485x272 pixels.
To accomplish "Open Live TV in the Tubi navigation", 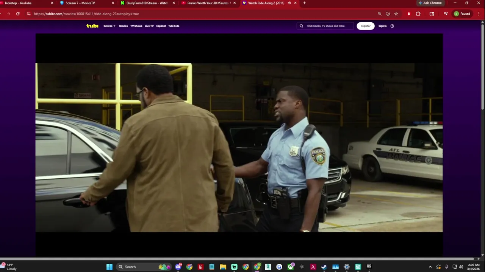I will click(x=149, y=26).
